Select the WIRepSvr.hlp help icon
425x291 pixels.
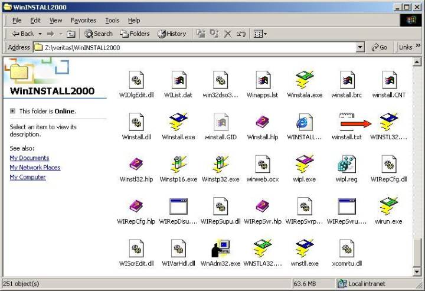coord(263,206)
